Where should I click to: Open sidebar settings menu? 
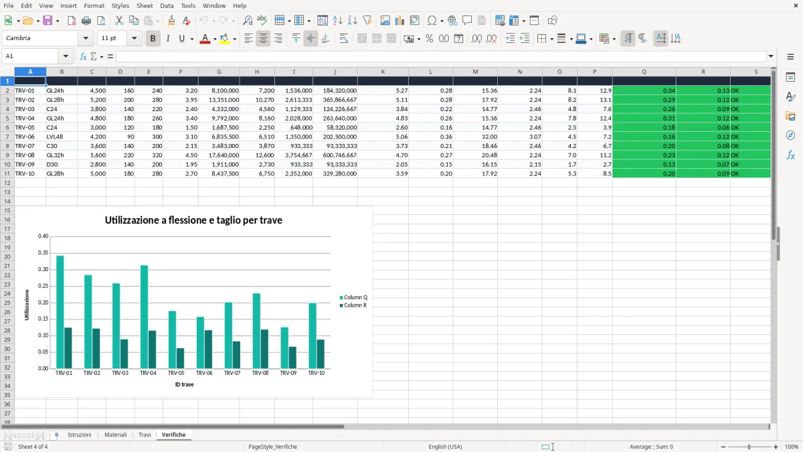click(790, 57)
